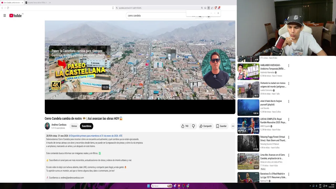
Task: Open options menu for Barcelona Real Madrid video
Action: click(x=288, y=174)
